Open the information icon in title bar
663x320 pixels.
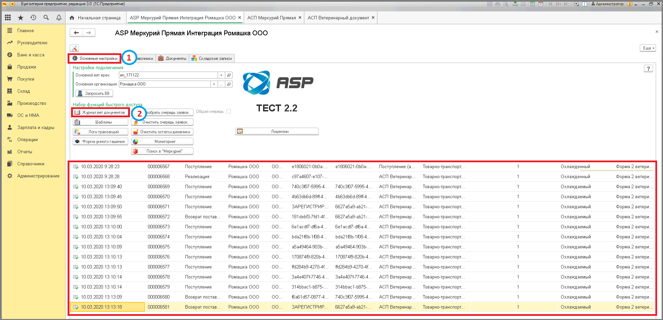point(630,4)
